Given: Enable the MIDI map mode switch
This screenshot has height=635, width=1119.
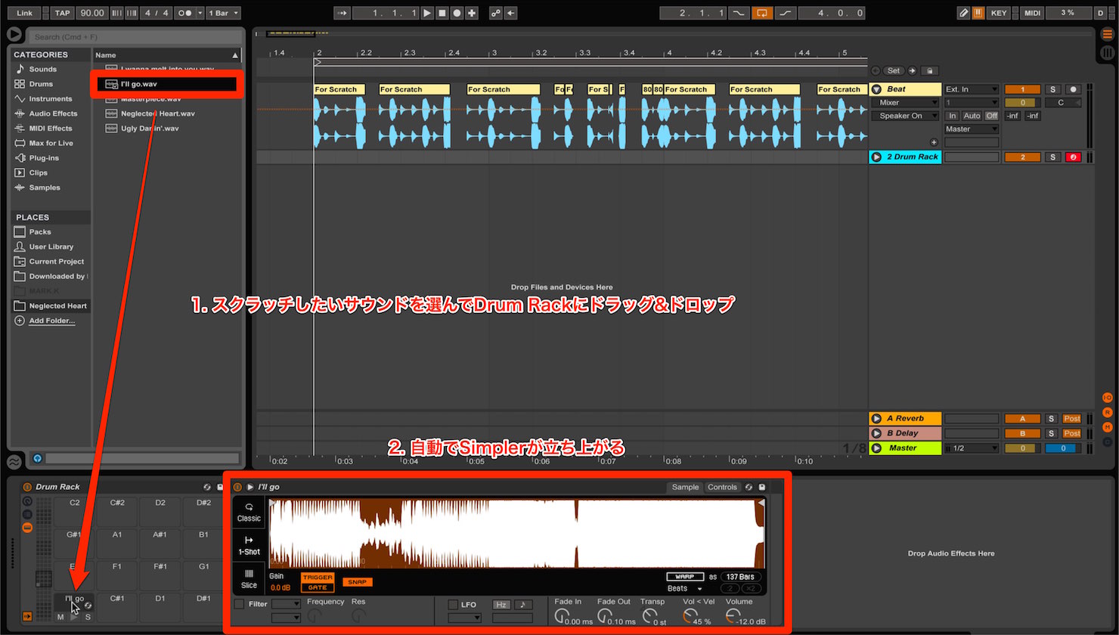Looking at the screenshot, I should (1032, 13).
